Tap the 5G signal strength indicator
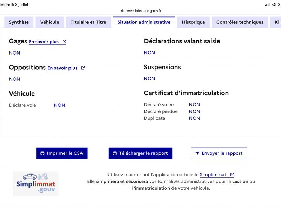281x210 pixels. click(x=267, y=5)
